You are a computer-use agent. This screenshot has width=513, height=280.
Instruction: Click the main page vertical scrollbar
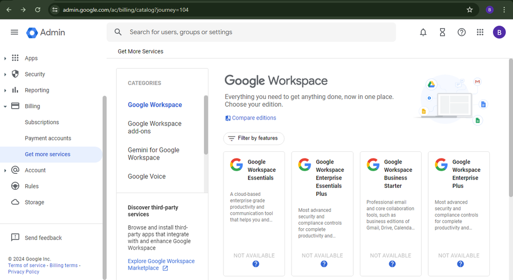(x=511, y=128)
